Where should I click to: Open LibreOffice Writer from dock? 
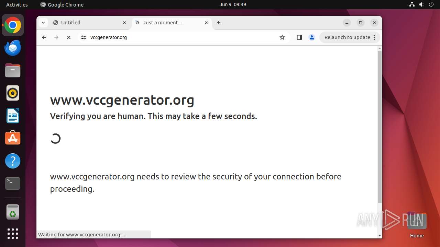pyautogui.click(x=13, y=116)
